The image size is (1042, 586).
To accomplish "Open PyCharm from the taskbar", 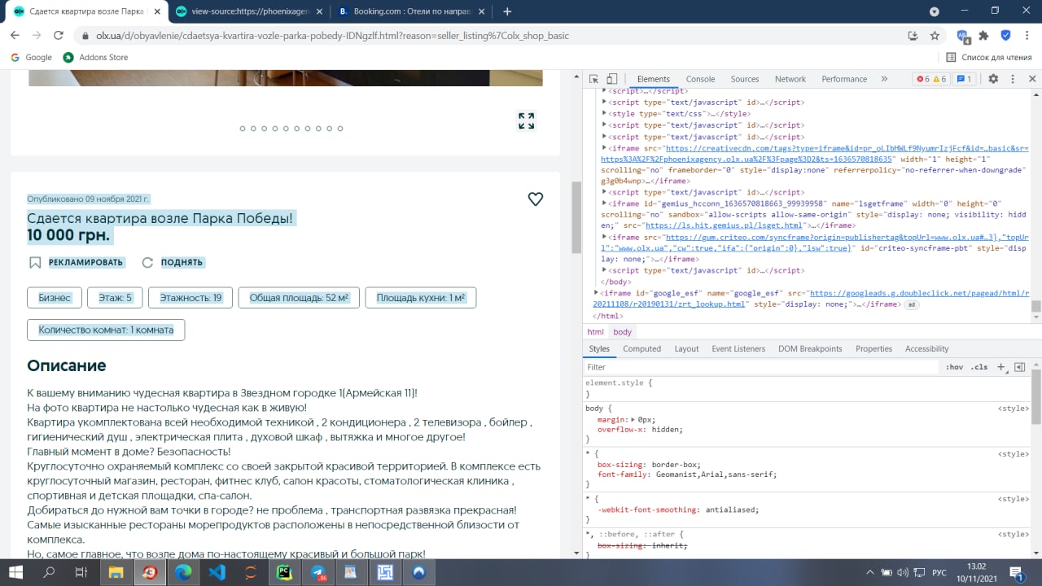I will 284,572.
